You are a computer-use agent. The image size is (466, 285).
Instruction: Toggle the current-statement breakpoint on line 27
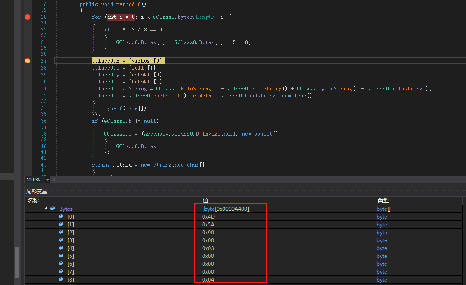pos(28,61)
